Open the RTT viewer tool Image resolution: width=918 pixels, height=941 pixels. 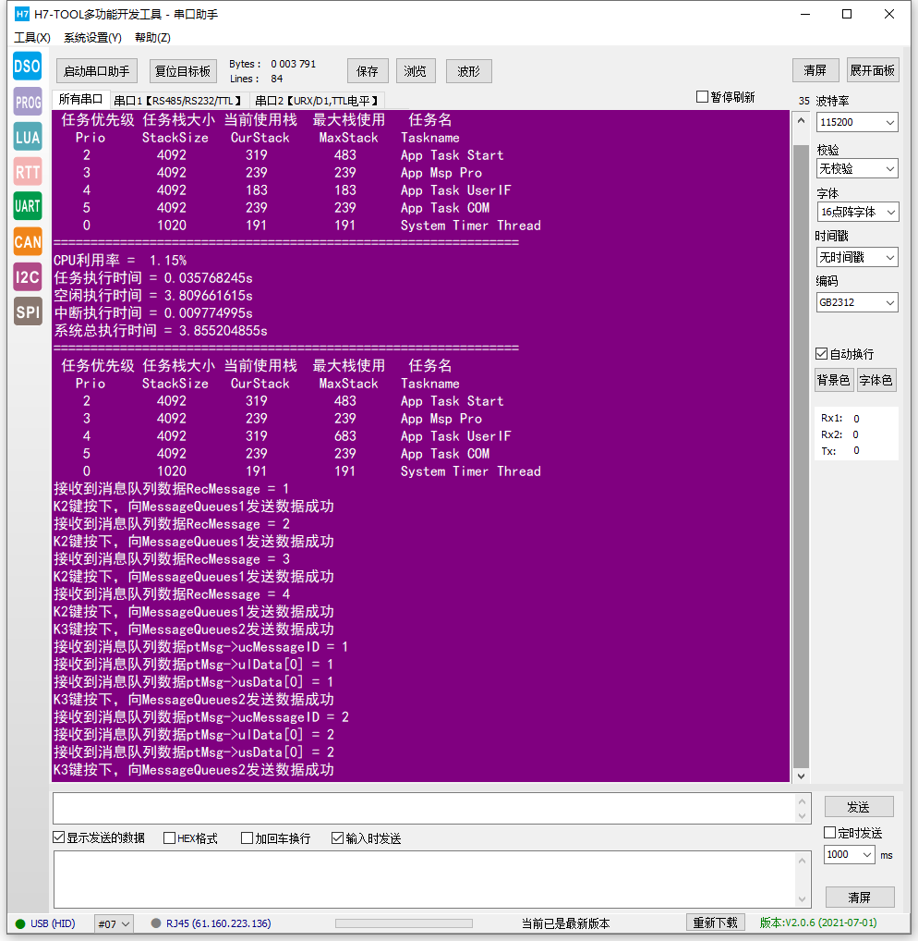[28, 172]
